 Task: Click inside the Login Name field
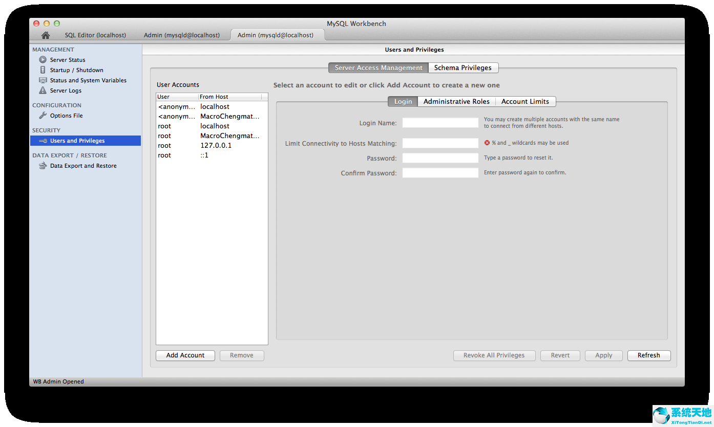point(439,122)
